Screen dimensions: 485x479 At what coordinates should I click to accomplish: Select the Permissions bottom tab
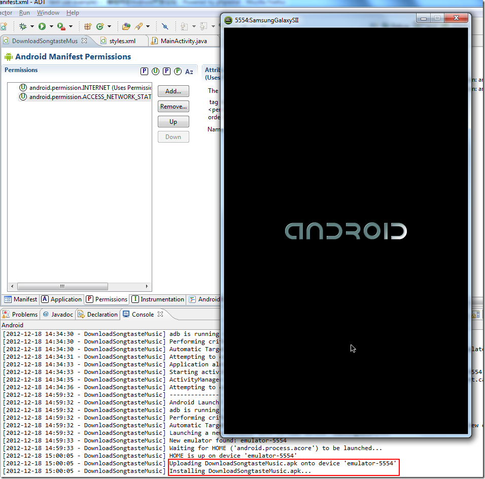(x=107, y=299)
